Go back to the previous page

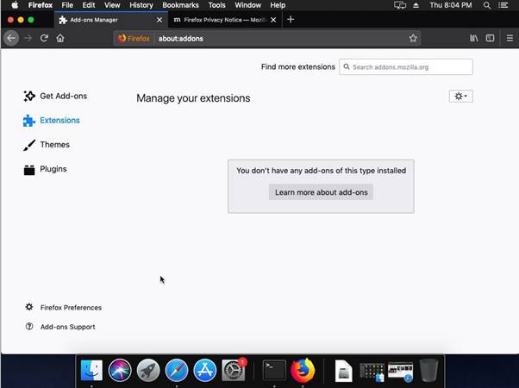[x=11, y=39]
